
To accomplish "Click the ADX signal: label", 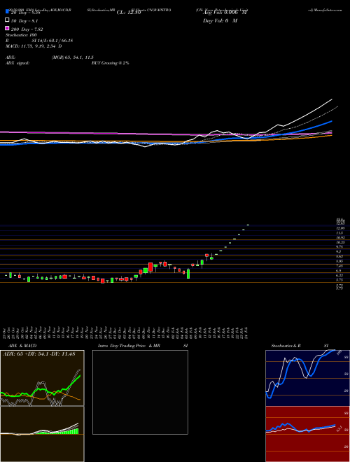I will (17, 63).
